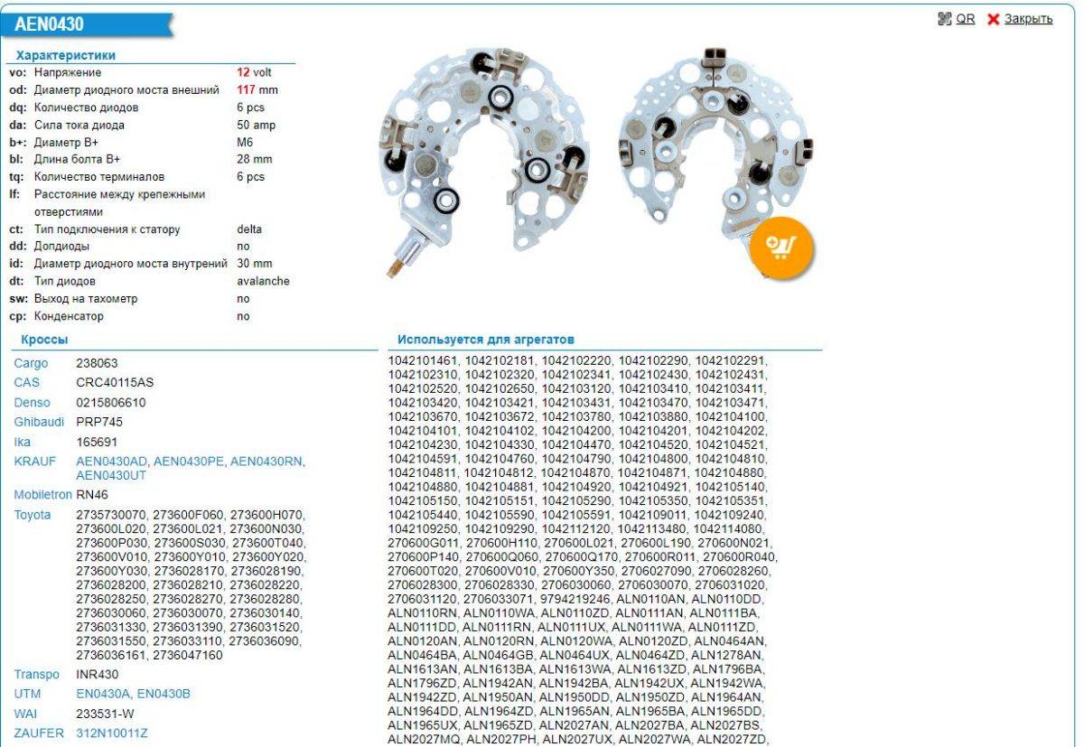Open UTM cross EN0430B

pos(164,694)
